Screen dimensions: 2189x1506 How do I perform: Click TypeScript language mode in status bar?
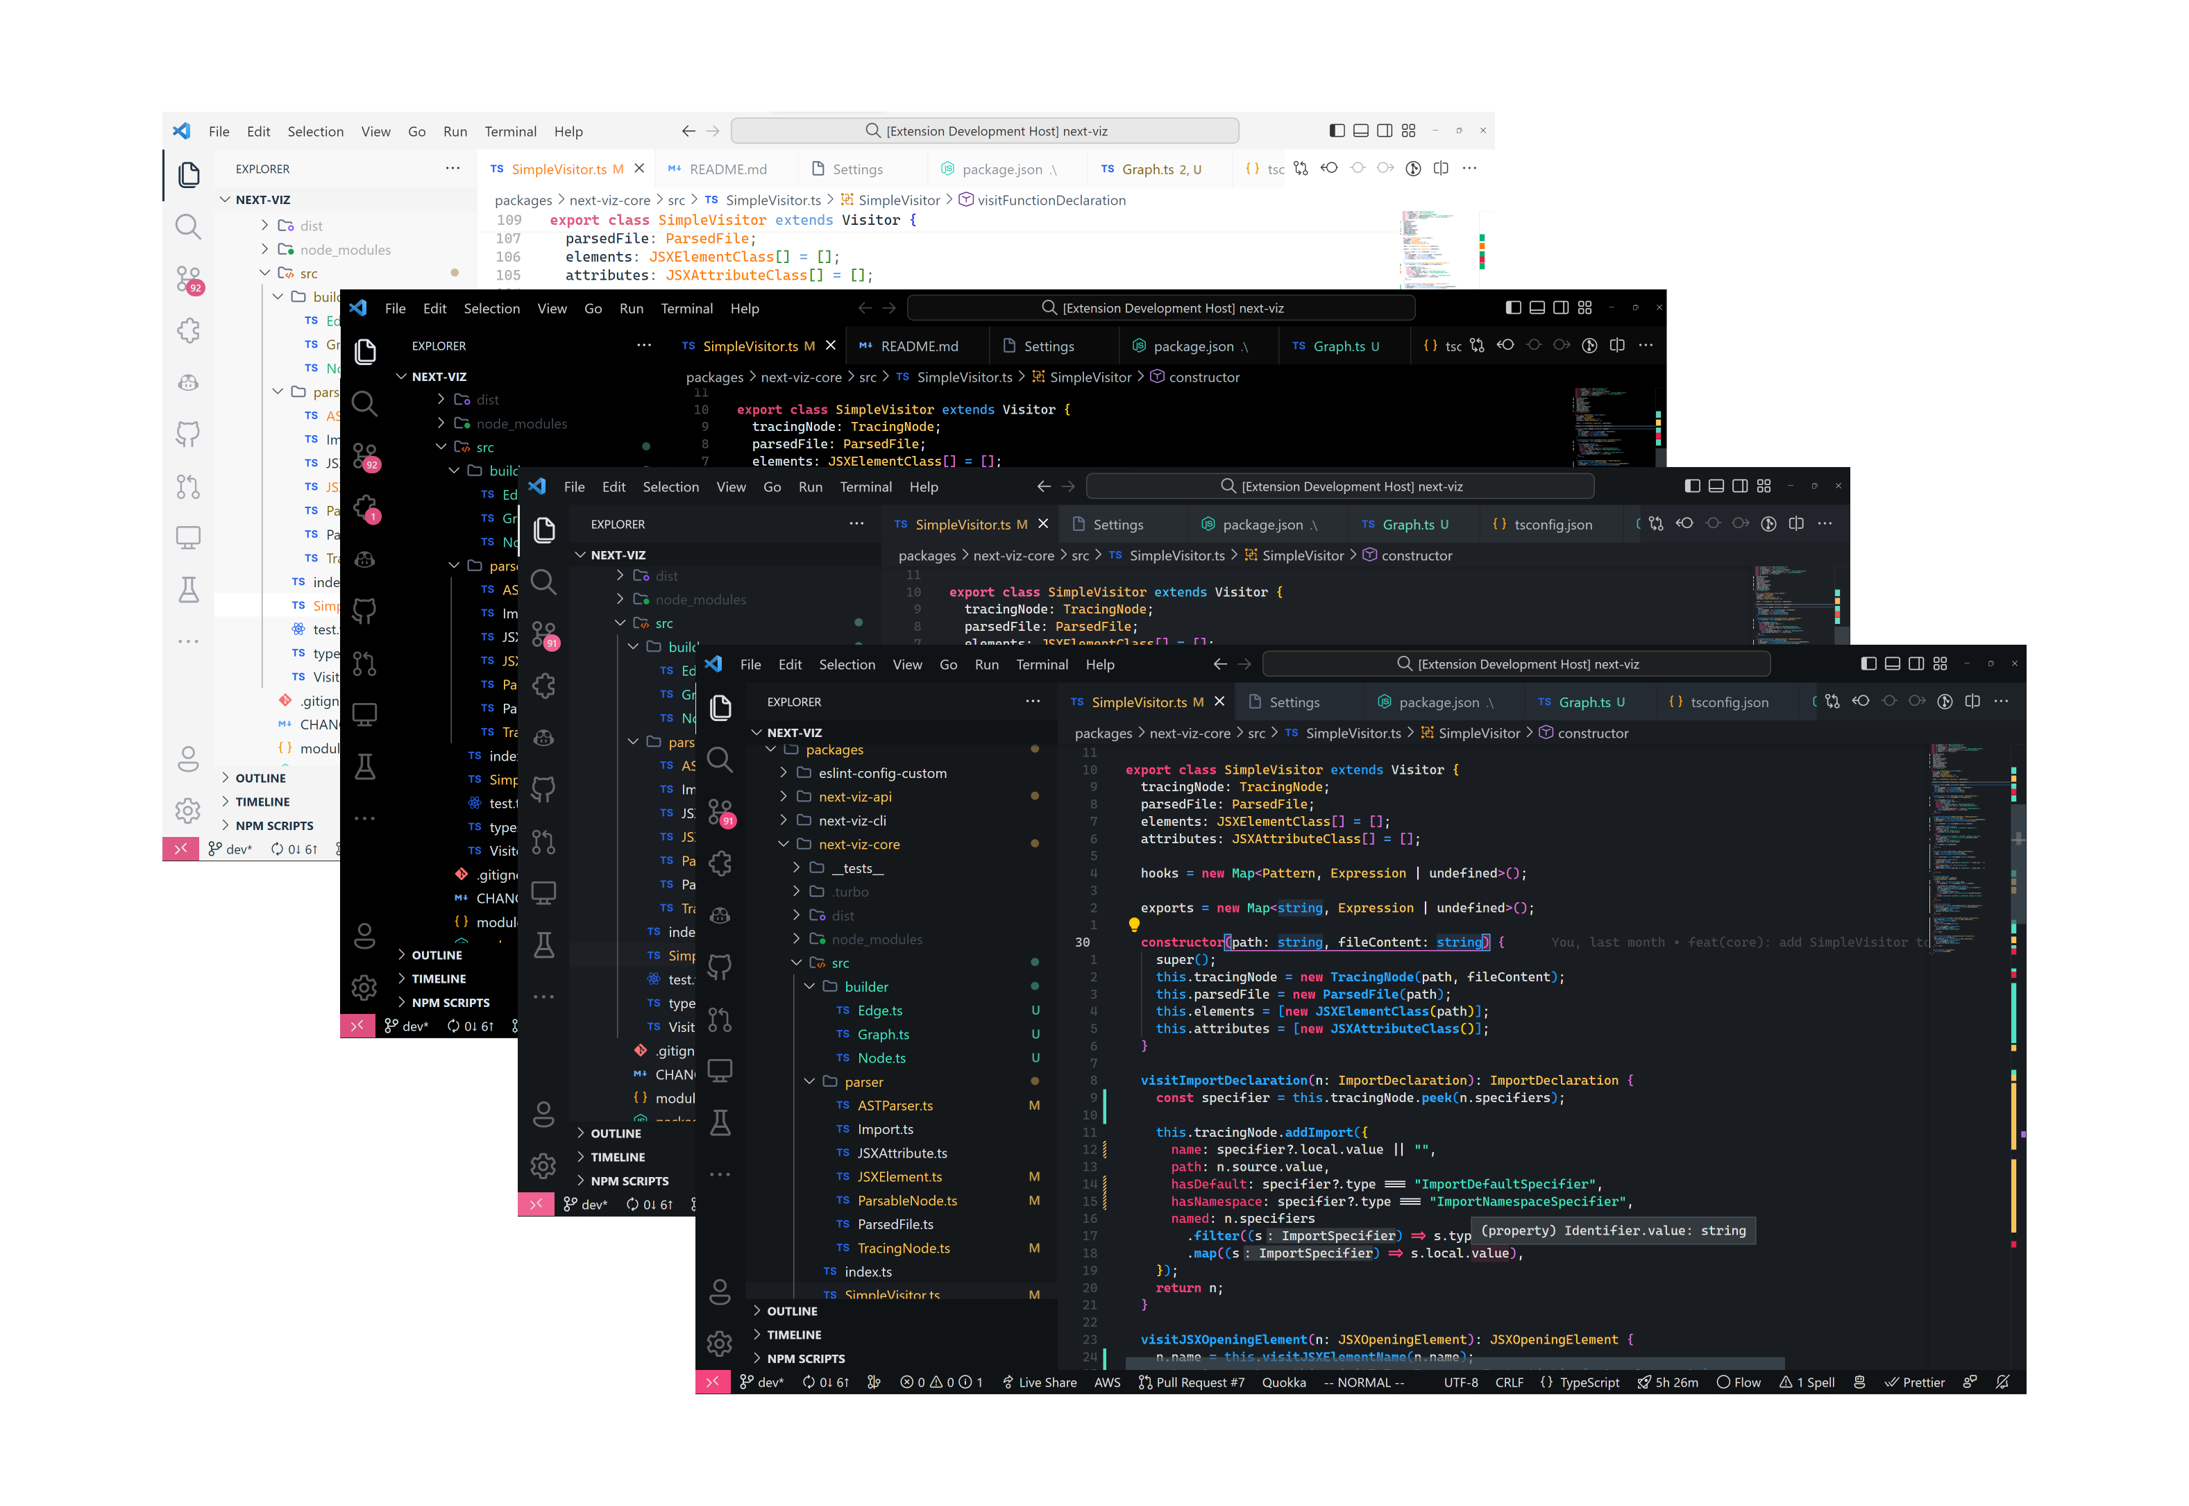pyautogui.click(x=1589, y=1382)
